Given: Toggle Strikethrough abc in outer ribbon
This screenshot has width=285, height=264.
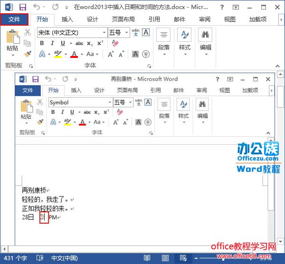Looking at the screenshot, I should pos(79,43).
